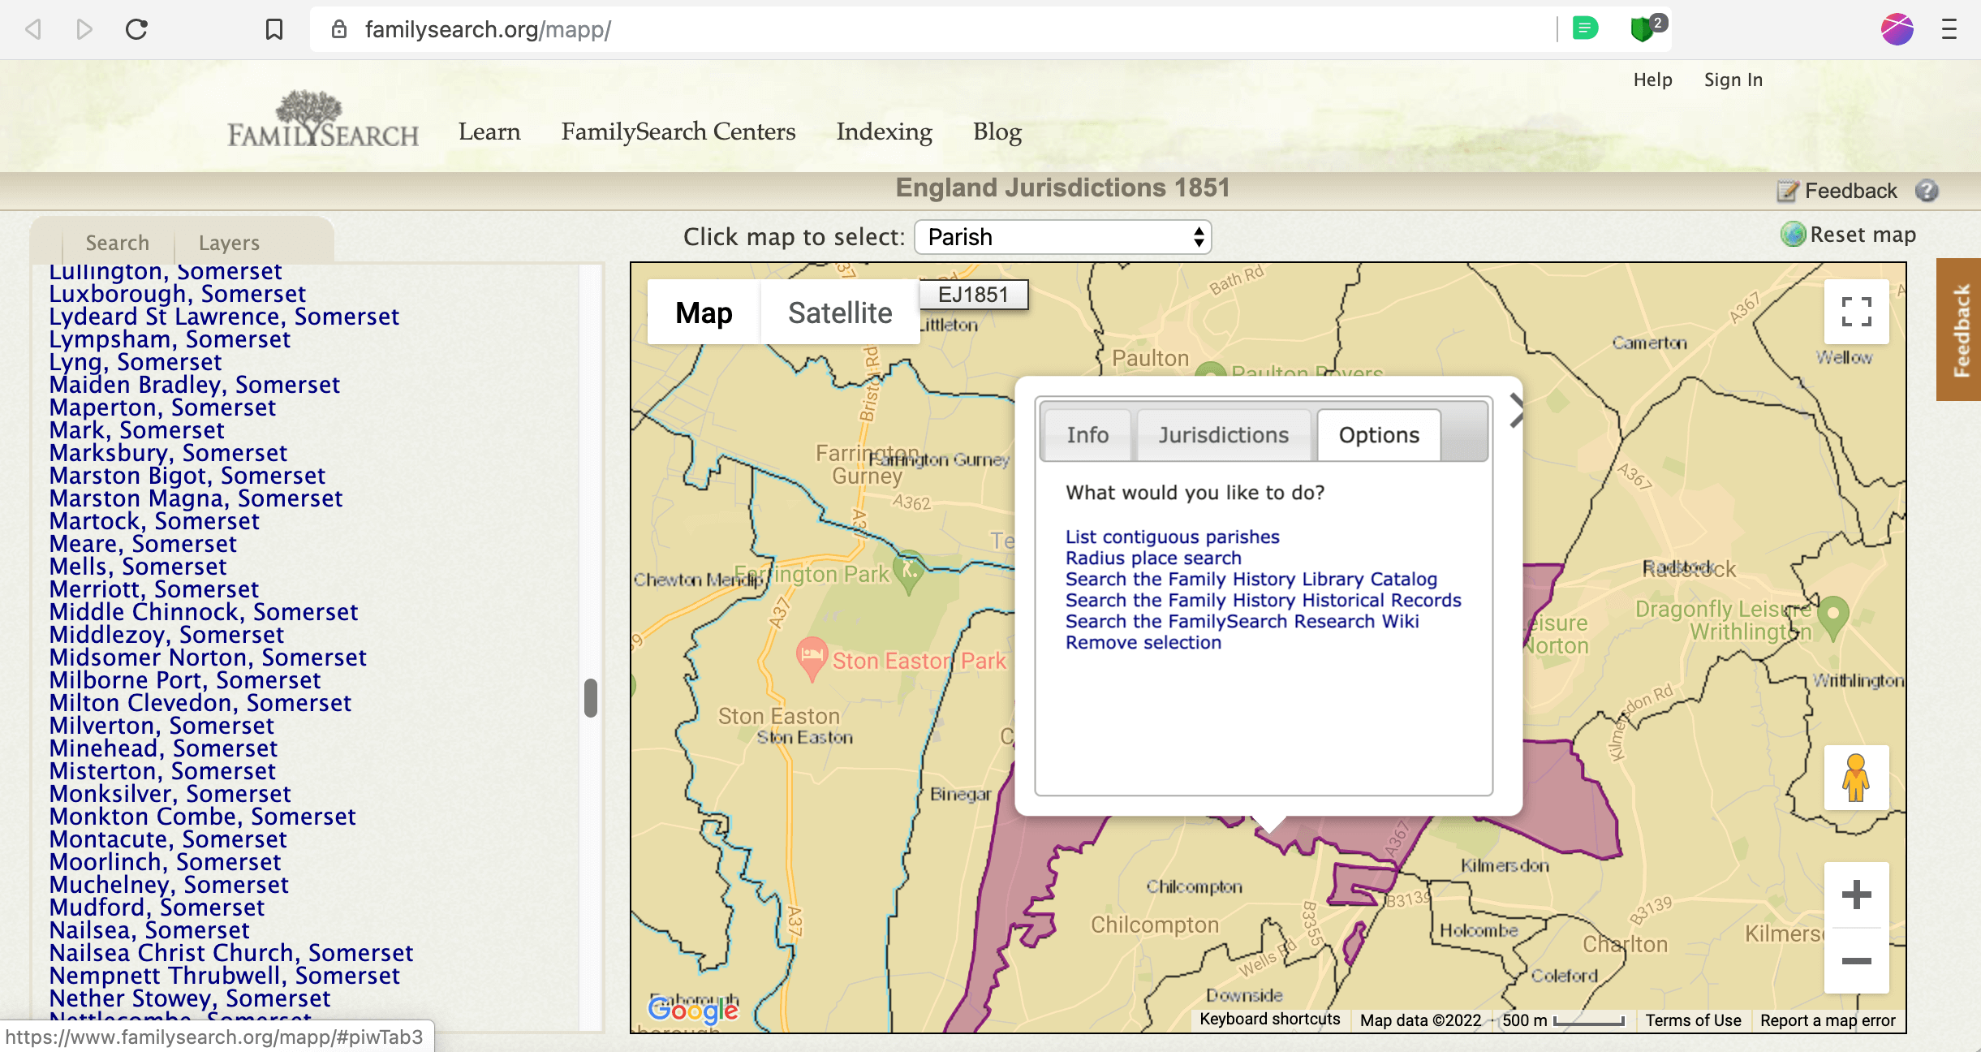Select Nempnett Thrubwell, Somerset result
This screenshot has width=1981, height=1052.
225,975
